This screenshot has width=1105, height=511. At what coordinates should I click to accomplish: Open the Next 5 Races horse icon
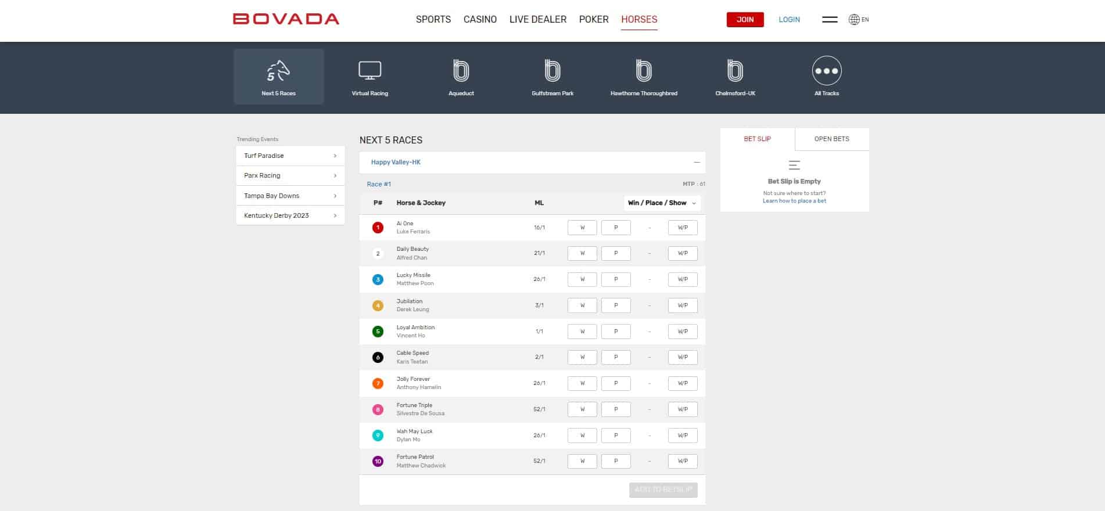[278, 71]
